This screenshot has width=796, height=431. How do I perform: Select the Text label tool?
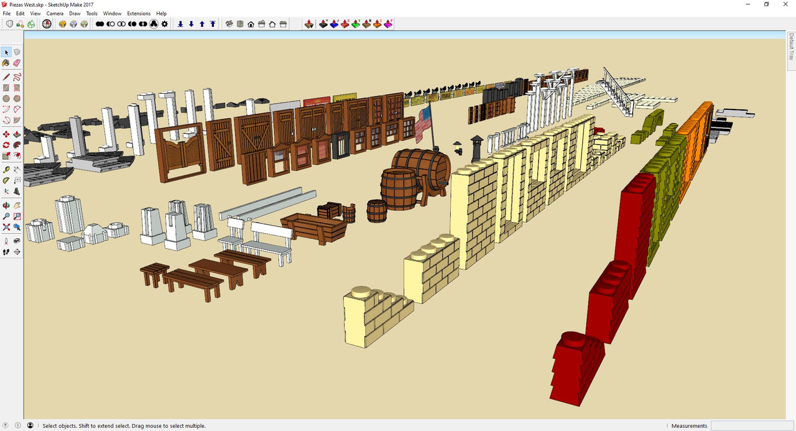(17, 180)
